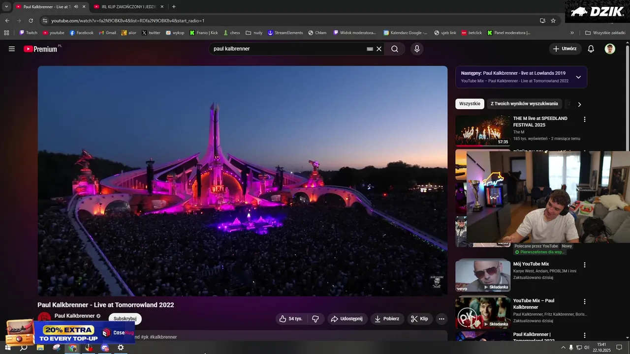Click Pobierz download button
Screen dimensions: 630x354
pyautogui.click(x=387, y=319)
